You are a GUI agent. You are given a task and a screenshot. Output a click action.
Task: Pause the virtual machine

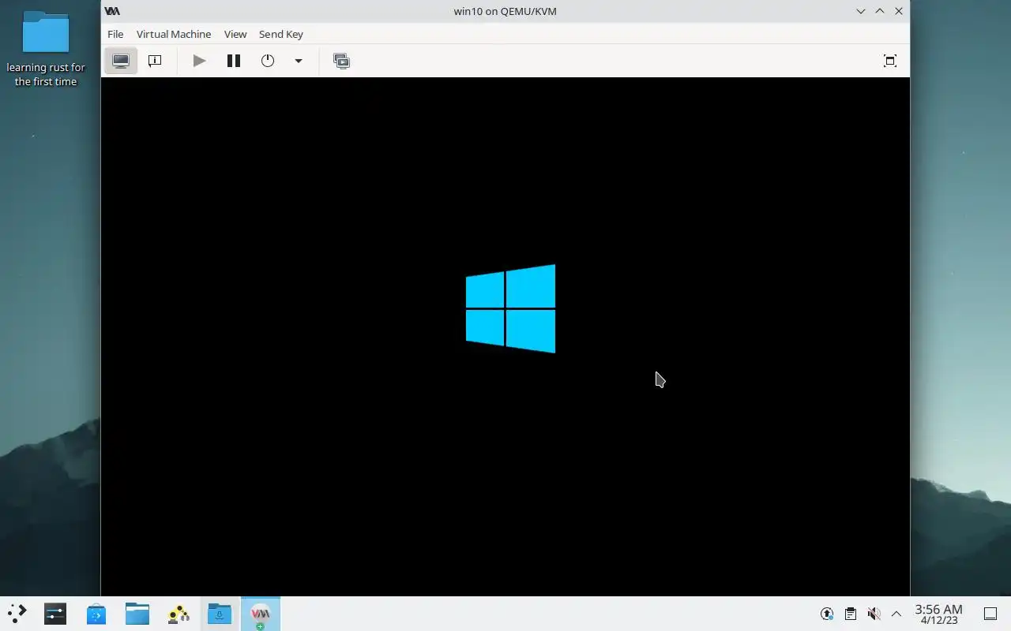[233, 61]
